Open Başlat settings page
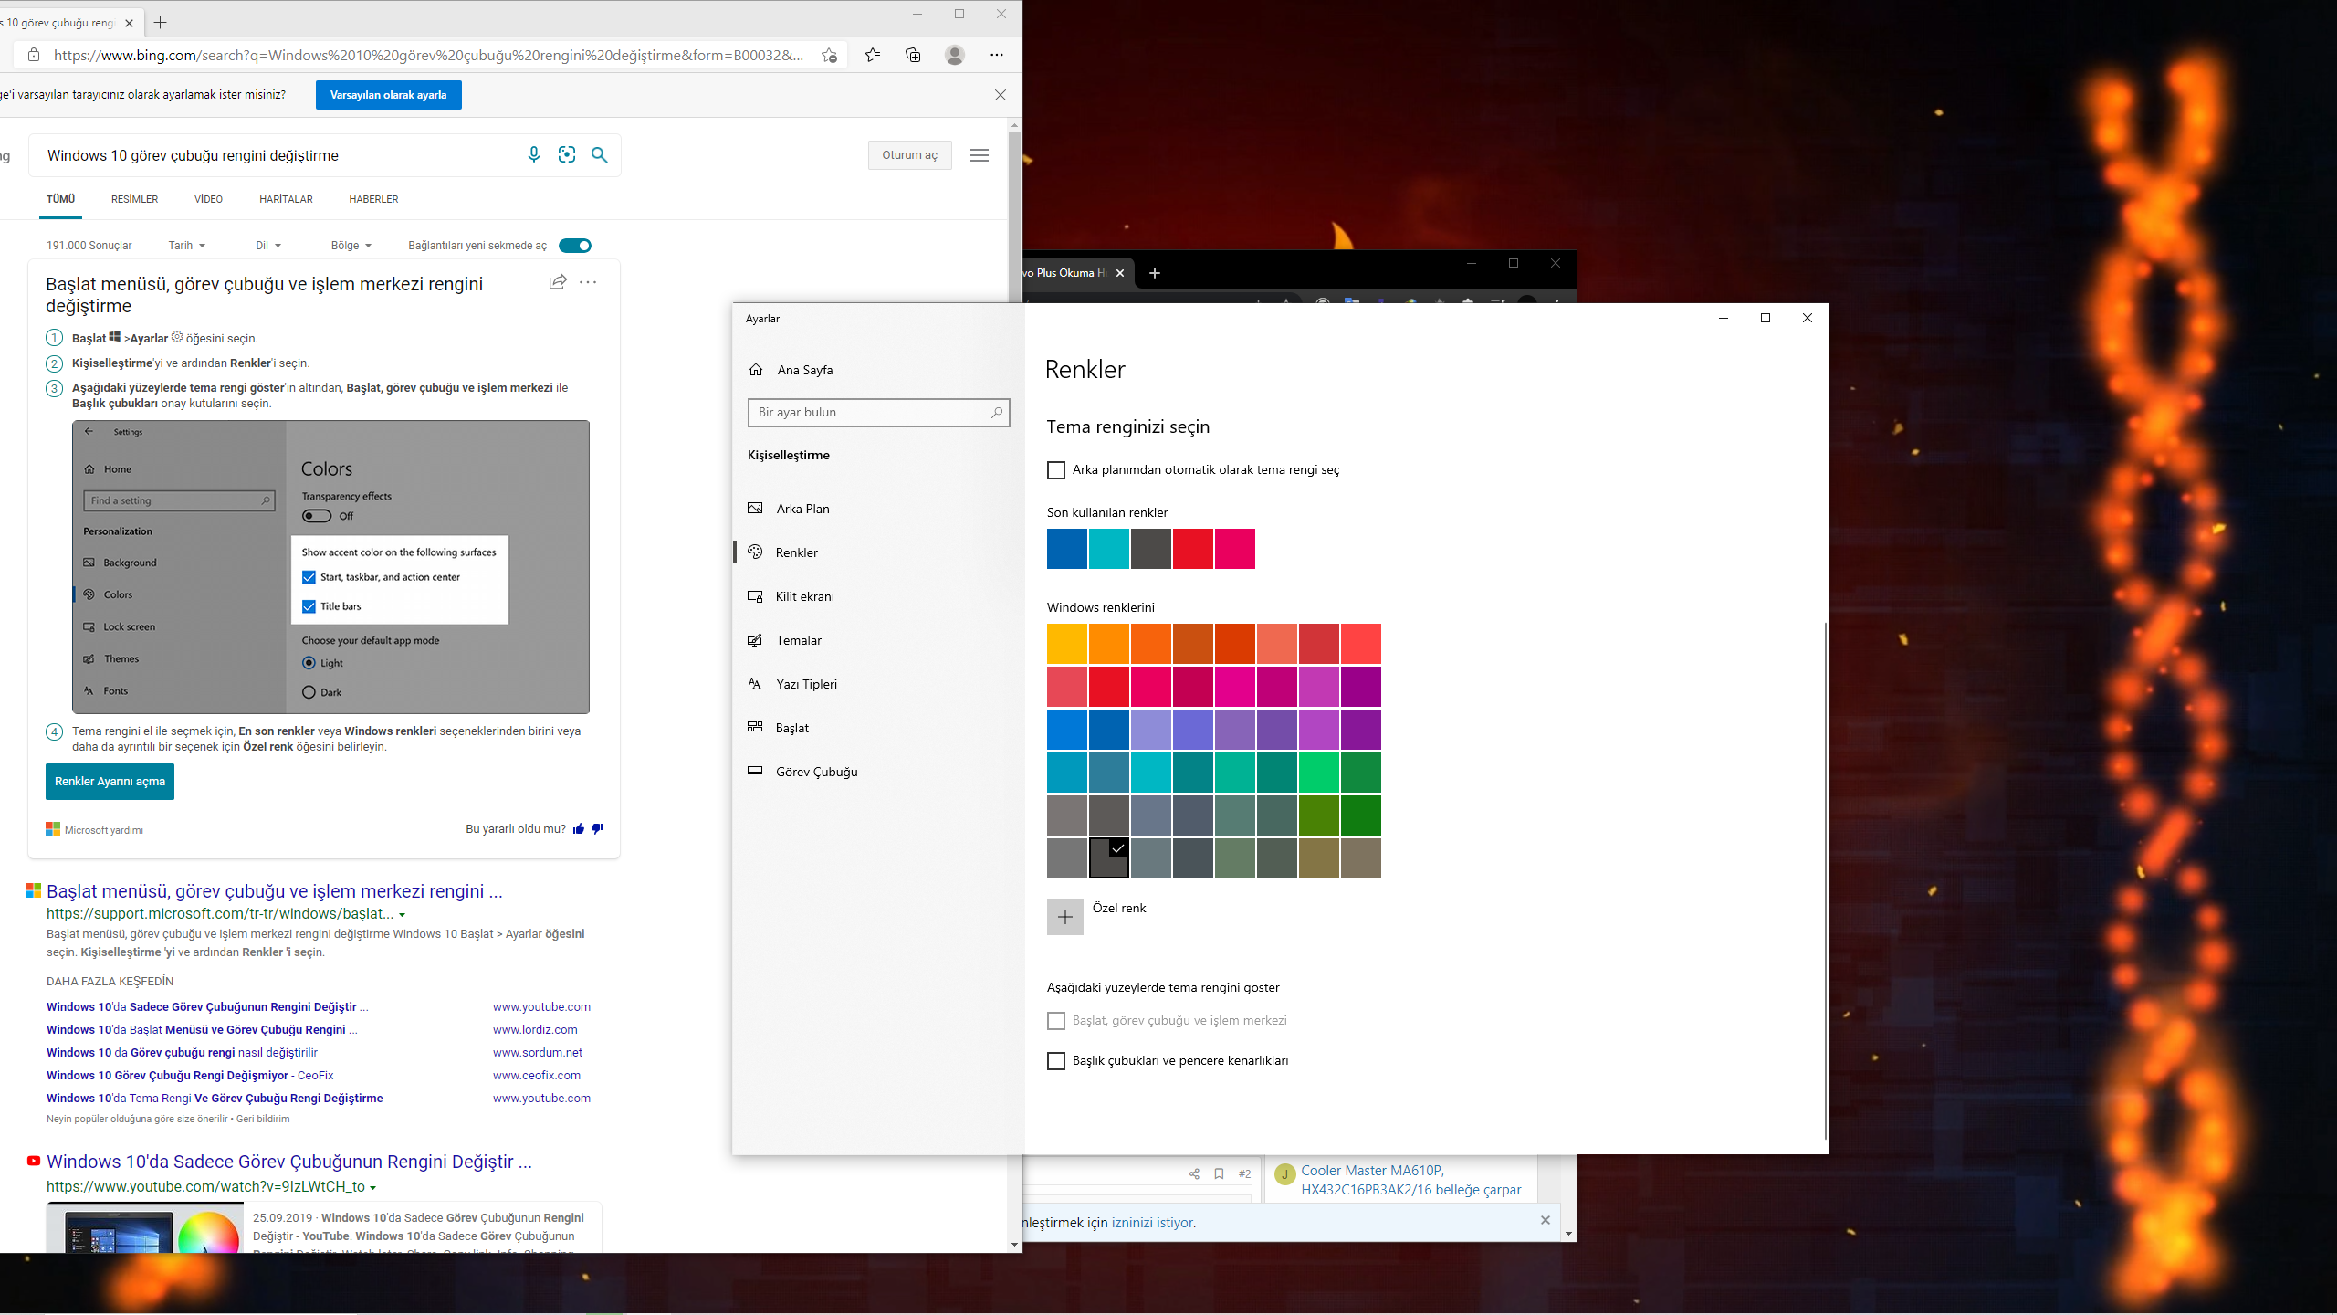This screenshot has width=2337, height=1315. coord(878,728)
